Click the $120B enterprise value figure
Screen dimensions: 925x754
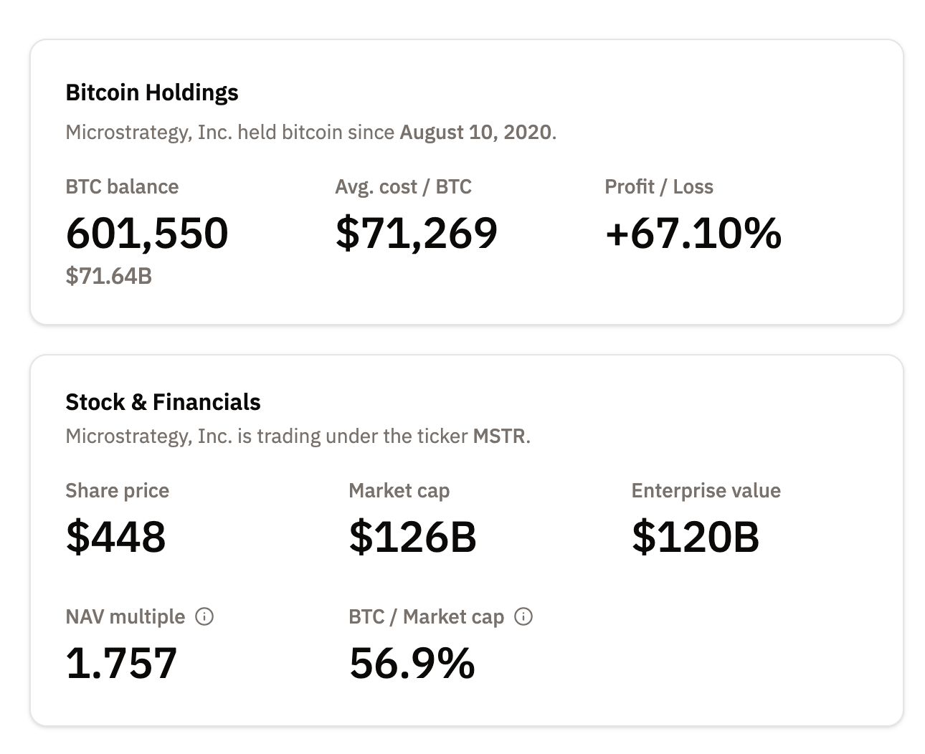(x=695, y=537)
